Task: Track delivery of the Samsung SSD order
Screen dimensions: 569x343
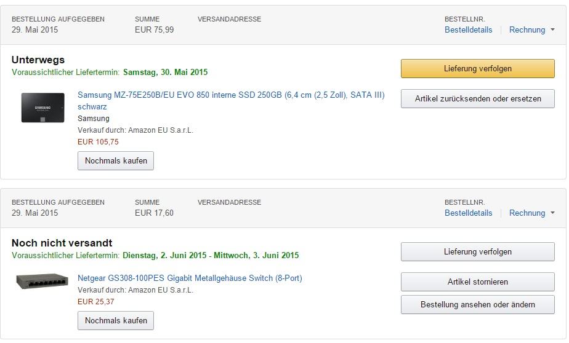Action: 477,68
